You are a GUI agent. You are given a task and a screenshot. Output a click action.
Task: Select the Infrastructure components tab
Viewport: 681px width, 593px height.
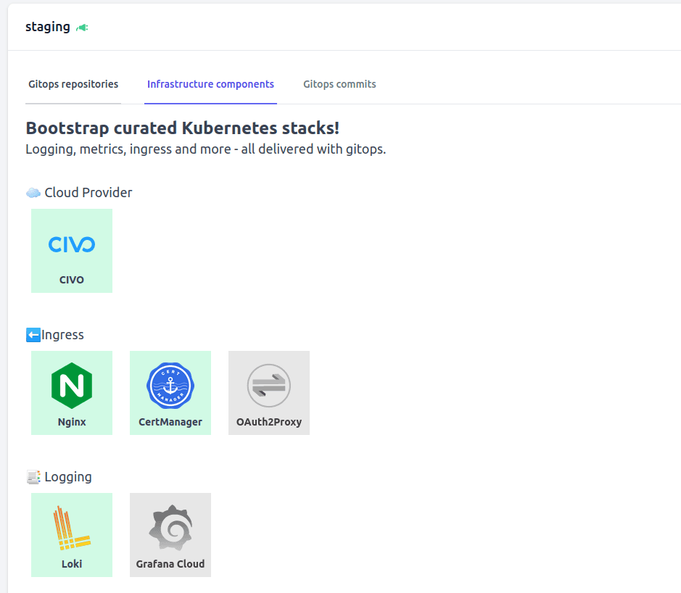(x=210, y=84)
